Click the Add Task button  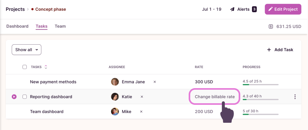click(280, 50)
